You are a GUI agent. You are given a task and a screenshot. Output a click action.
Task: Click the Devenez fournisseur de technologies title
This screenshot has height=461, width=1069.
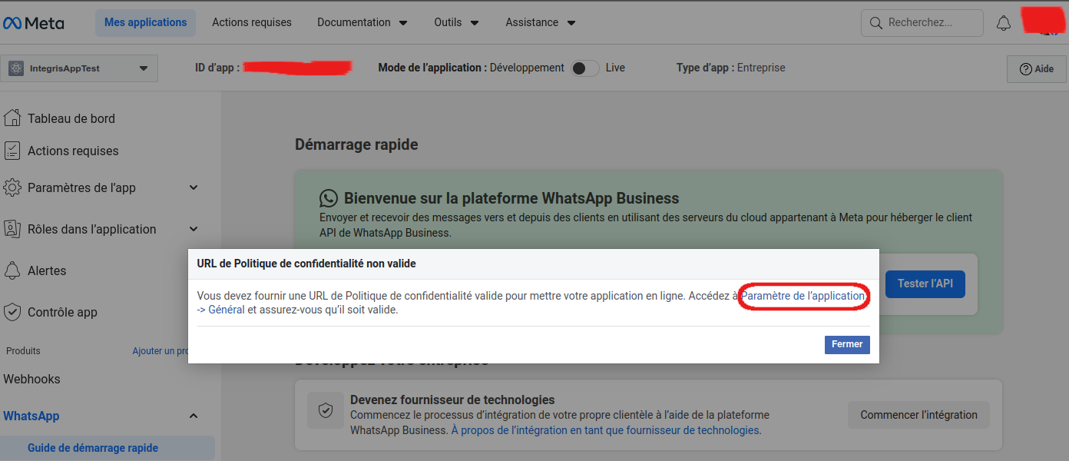click(452, 400)
